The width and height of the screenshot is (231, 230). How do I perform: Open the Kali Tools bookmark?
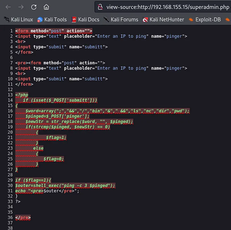tap(52, 20)
